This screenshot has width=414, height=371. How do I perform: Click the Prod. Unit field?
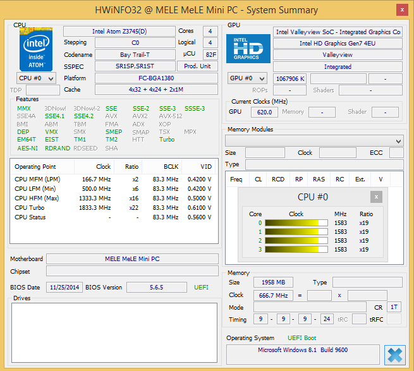pos(197,66)
